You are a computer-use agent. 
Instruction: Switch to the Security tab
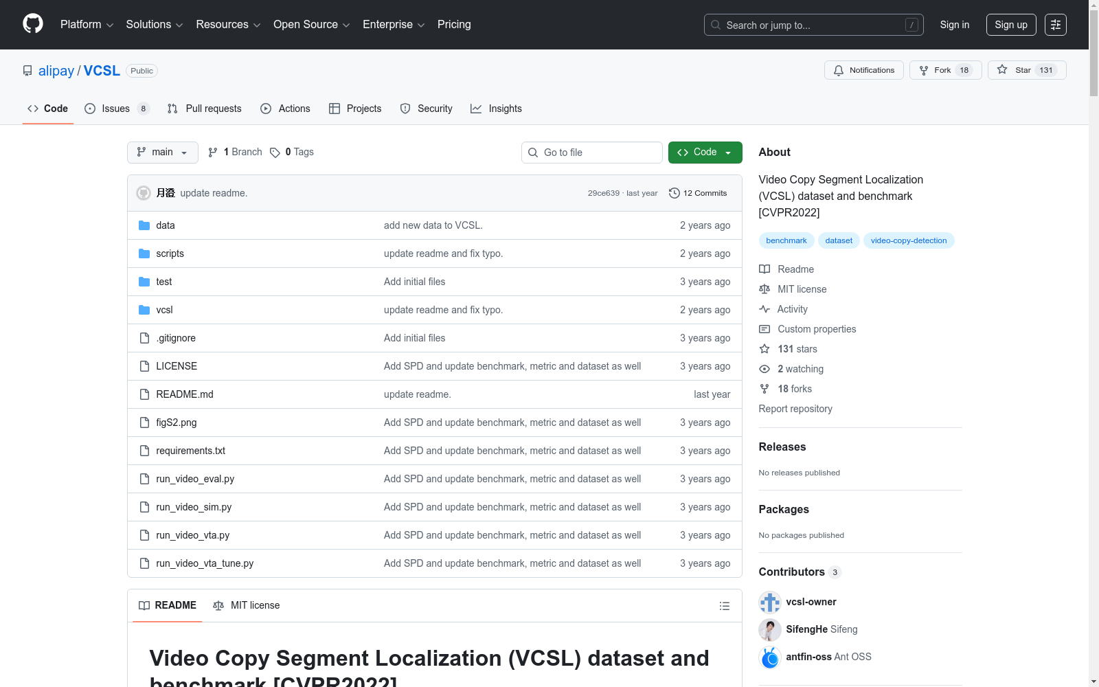[x=427, y=109]
